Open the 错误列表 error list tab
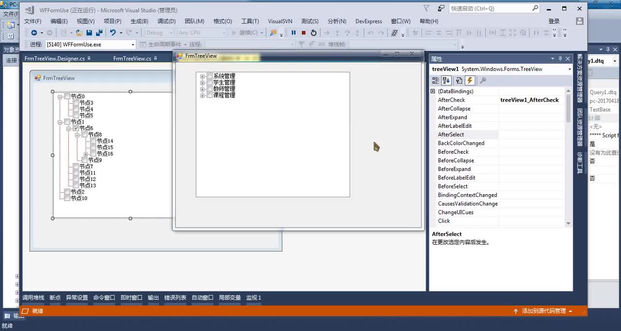Image resolution: width=621 pixels, height=331 pixels. pyautogui.click(x=175, y=298)
